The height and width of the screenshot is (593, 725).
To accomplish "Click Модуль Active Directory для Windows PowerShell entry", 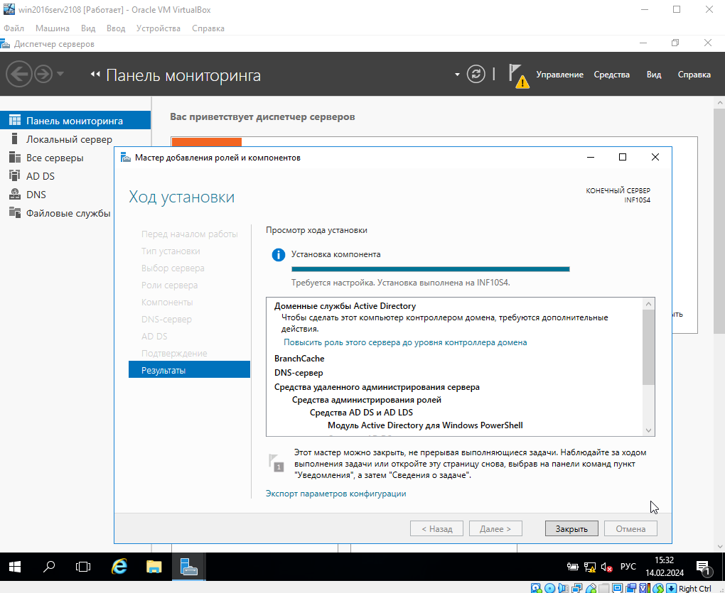I will tap(425, 425).
